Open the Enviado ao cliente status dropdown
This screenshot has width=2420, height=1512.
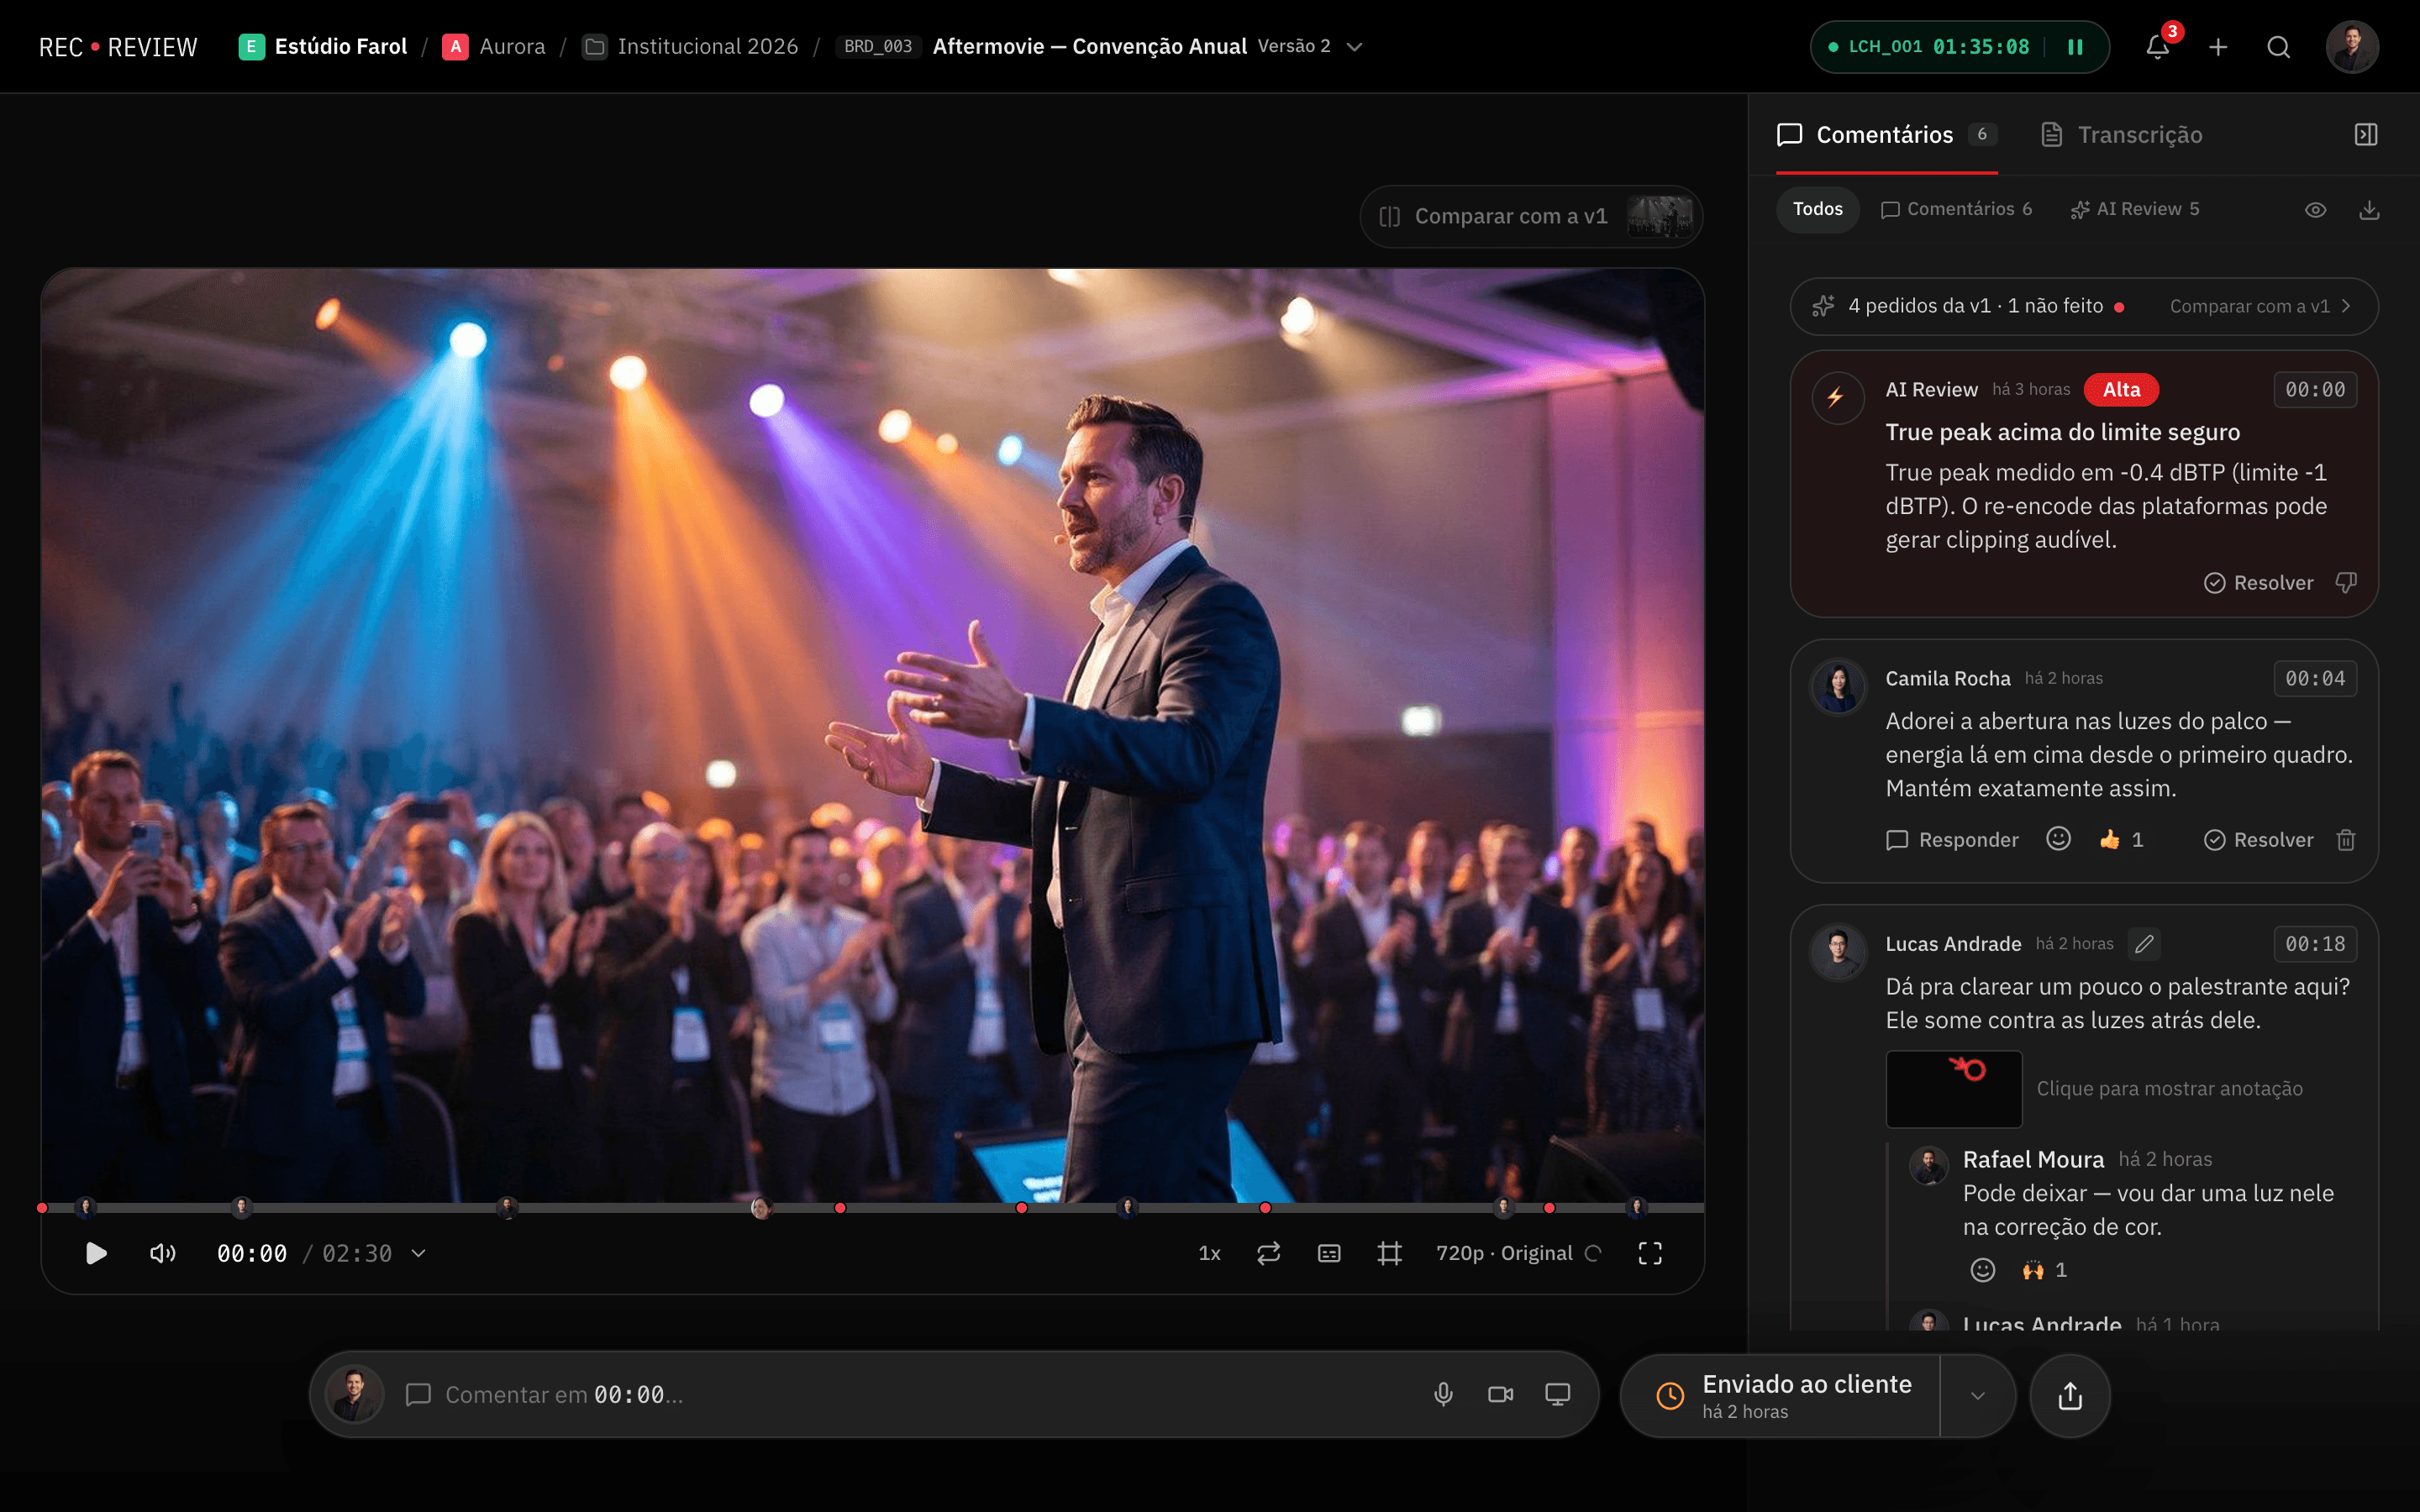1977,1396
